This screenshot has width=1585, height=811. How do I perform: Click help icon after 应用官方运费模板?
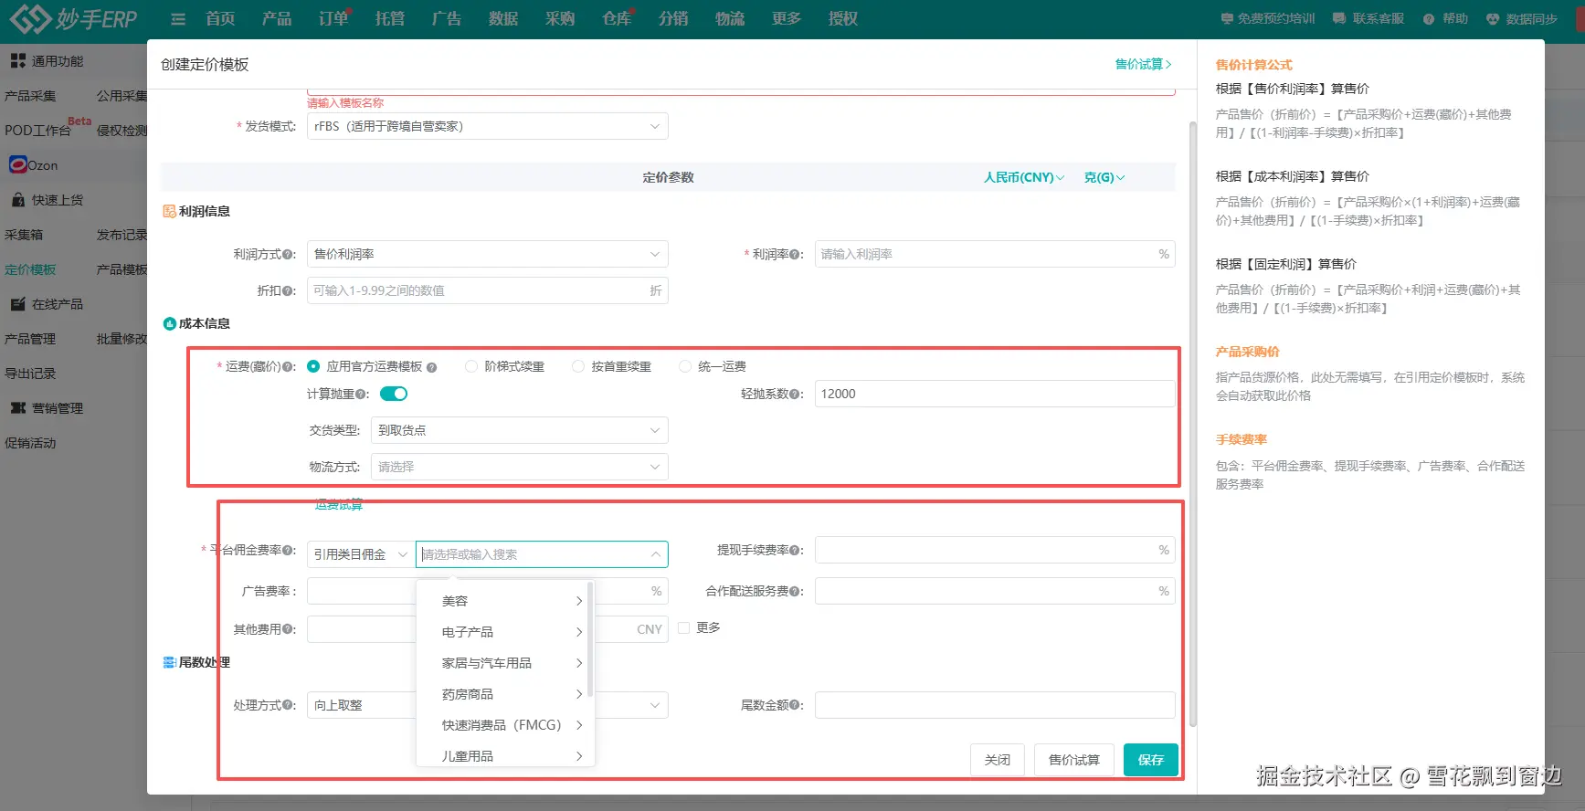click(431, 367)
